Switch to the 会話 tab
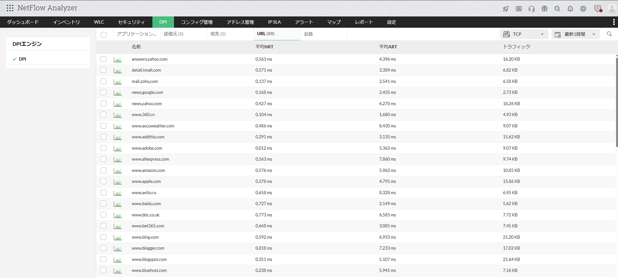 coord(324,34)
